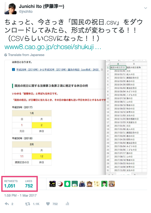Click the yellow cell 2 in 1月 table
Image resolution: width=151 pixels, height=213 pixels.
[42, 125]
